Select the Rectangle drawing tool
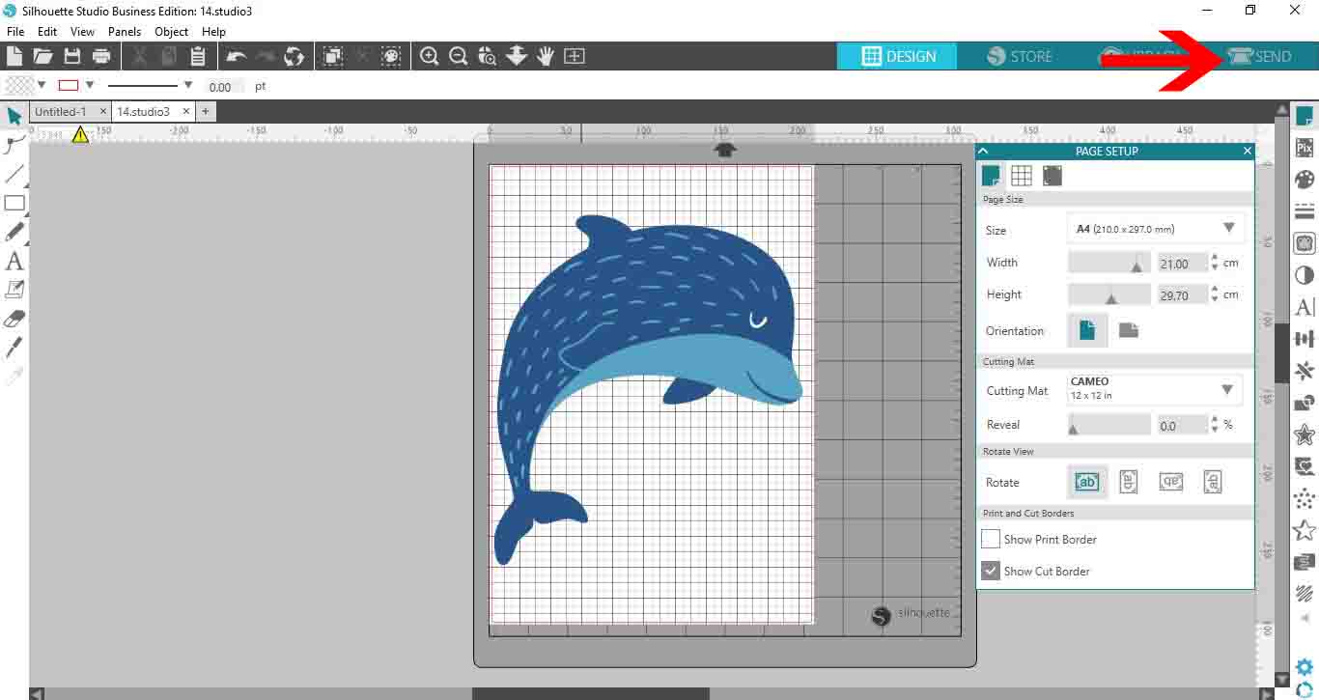This screenshot has height=700, width=1319. pyautogui.click(x=14, y=203)
